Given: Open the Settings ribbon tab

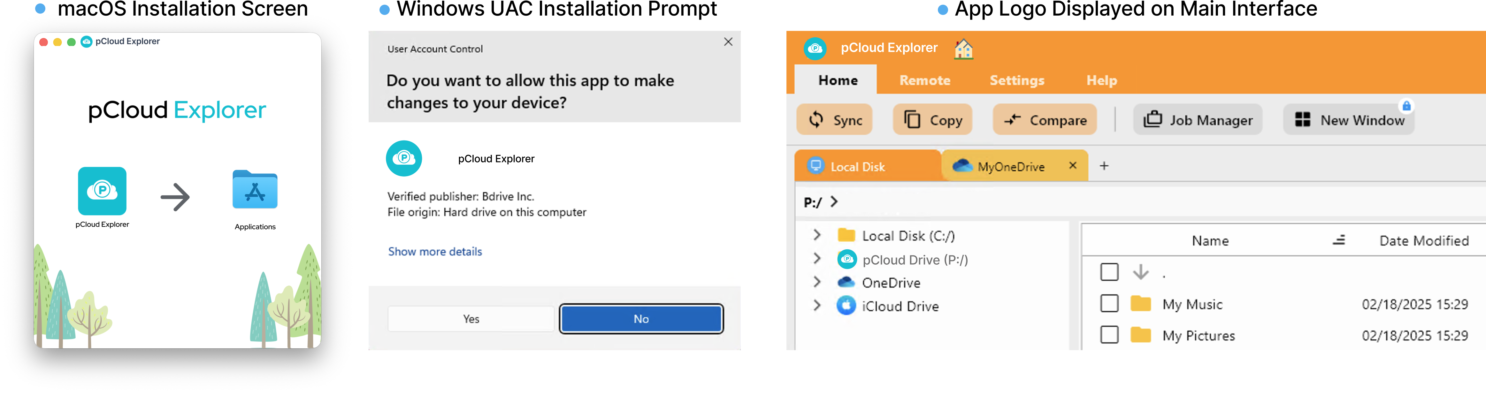Looking at the screenshot, I should point(1016,80).
